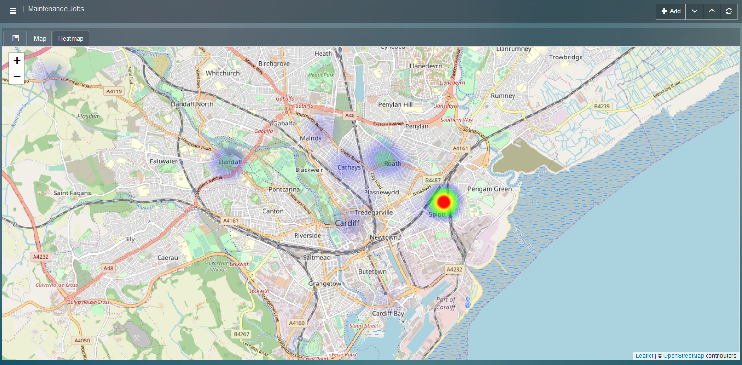Click the heat area over Cathays
Screen dimensions: 742x365
tap(349, 165)
